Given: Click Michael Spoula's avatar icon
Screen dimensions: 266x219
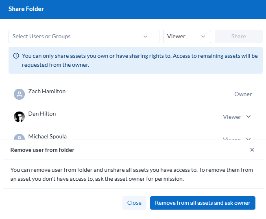Looking at the screenshot, I should pyautogui.click(x=20, y=138).
